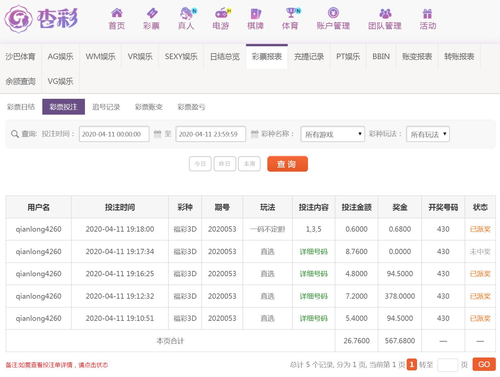The image size is (500, 377).
Task: Click the orange 查询 button
Action: click(288, 164)
